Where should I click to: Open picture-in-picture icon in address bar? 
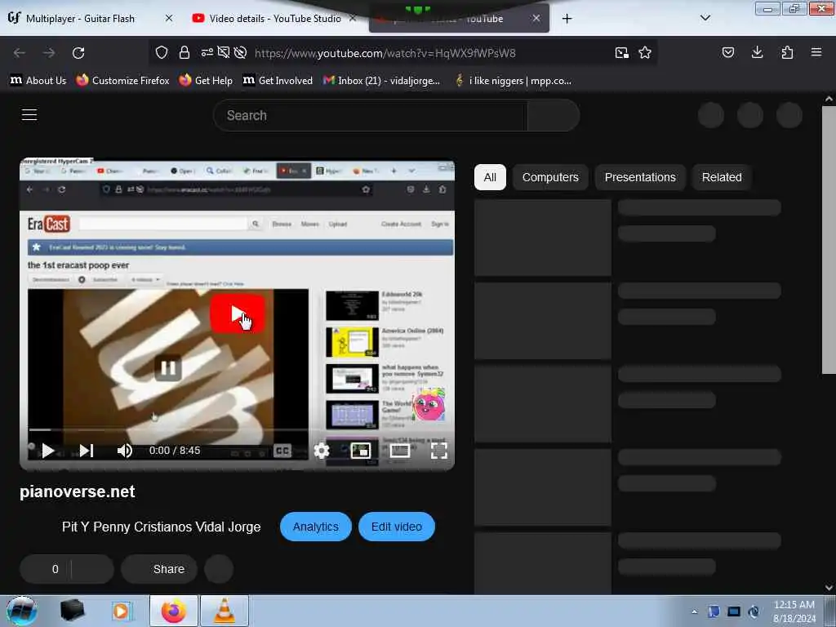[x=621, y=52]
